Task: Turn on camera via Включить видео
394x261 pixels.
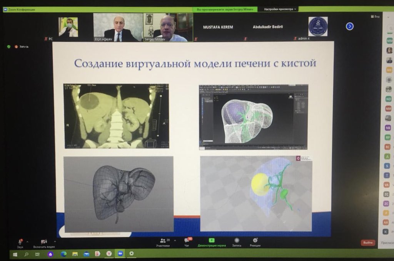Action: (x=44, y=243)
